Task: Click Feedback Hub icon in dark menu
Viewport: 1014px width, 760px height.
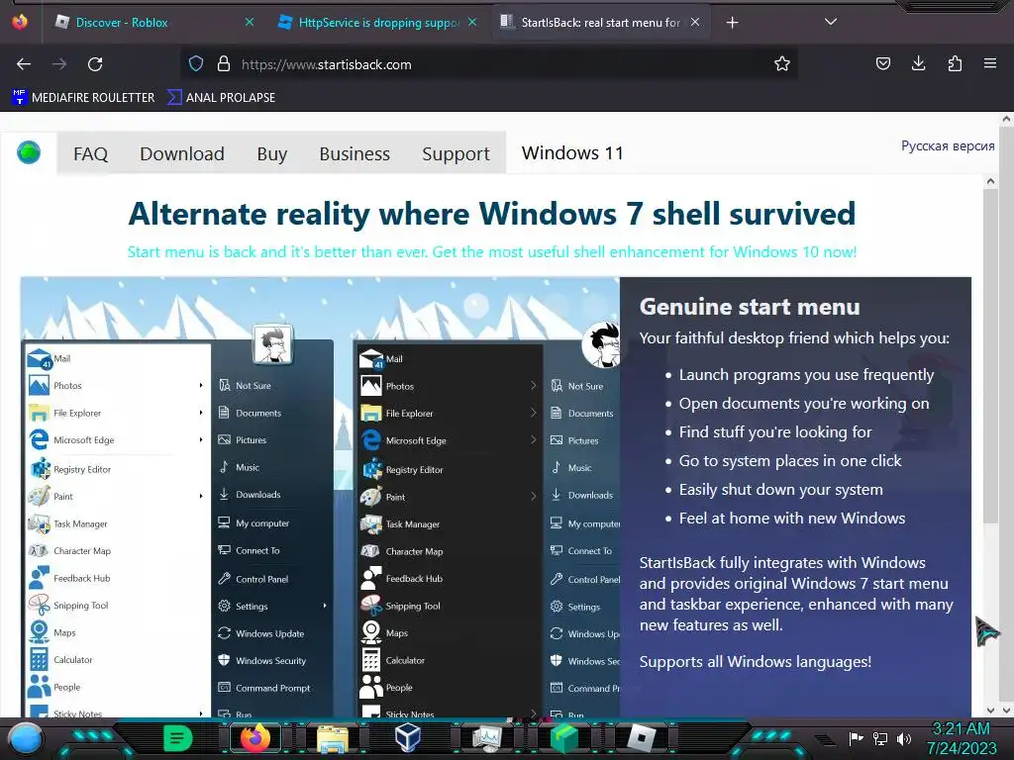Action: [x=370, y=578]
